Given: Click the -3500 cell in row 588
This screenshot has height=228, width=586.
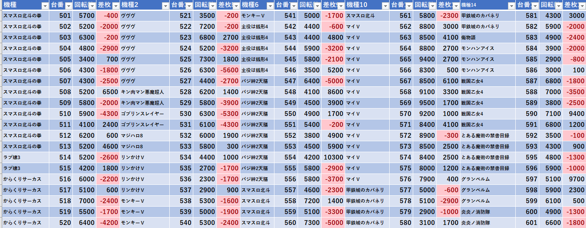Looking at the screenshot, I should [x=574, y=92].
